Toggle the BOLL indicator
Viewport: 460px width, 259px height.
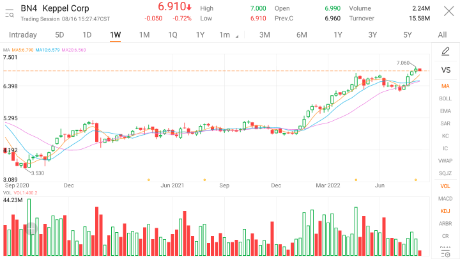coord(445,98)
